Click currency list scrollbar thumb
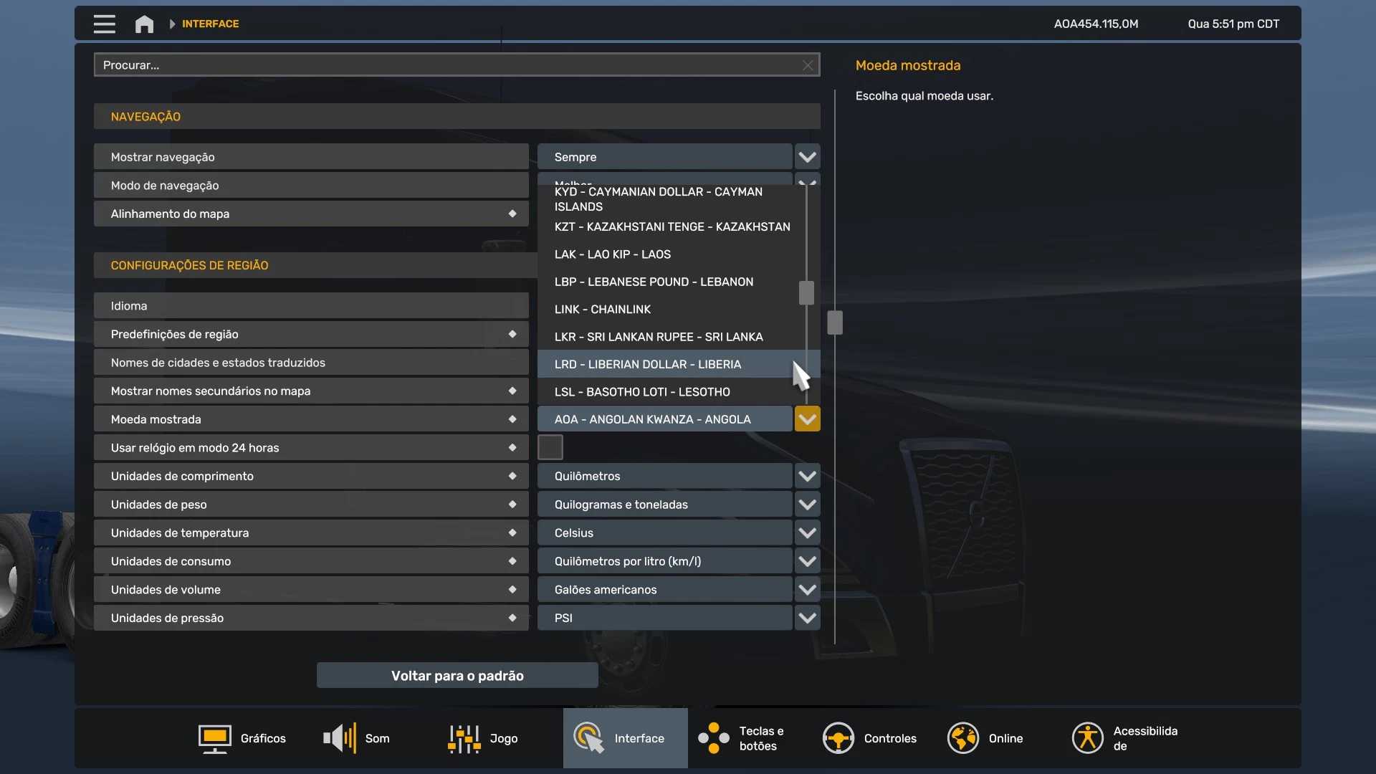 [x=806, y=292]
